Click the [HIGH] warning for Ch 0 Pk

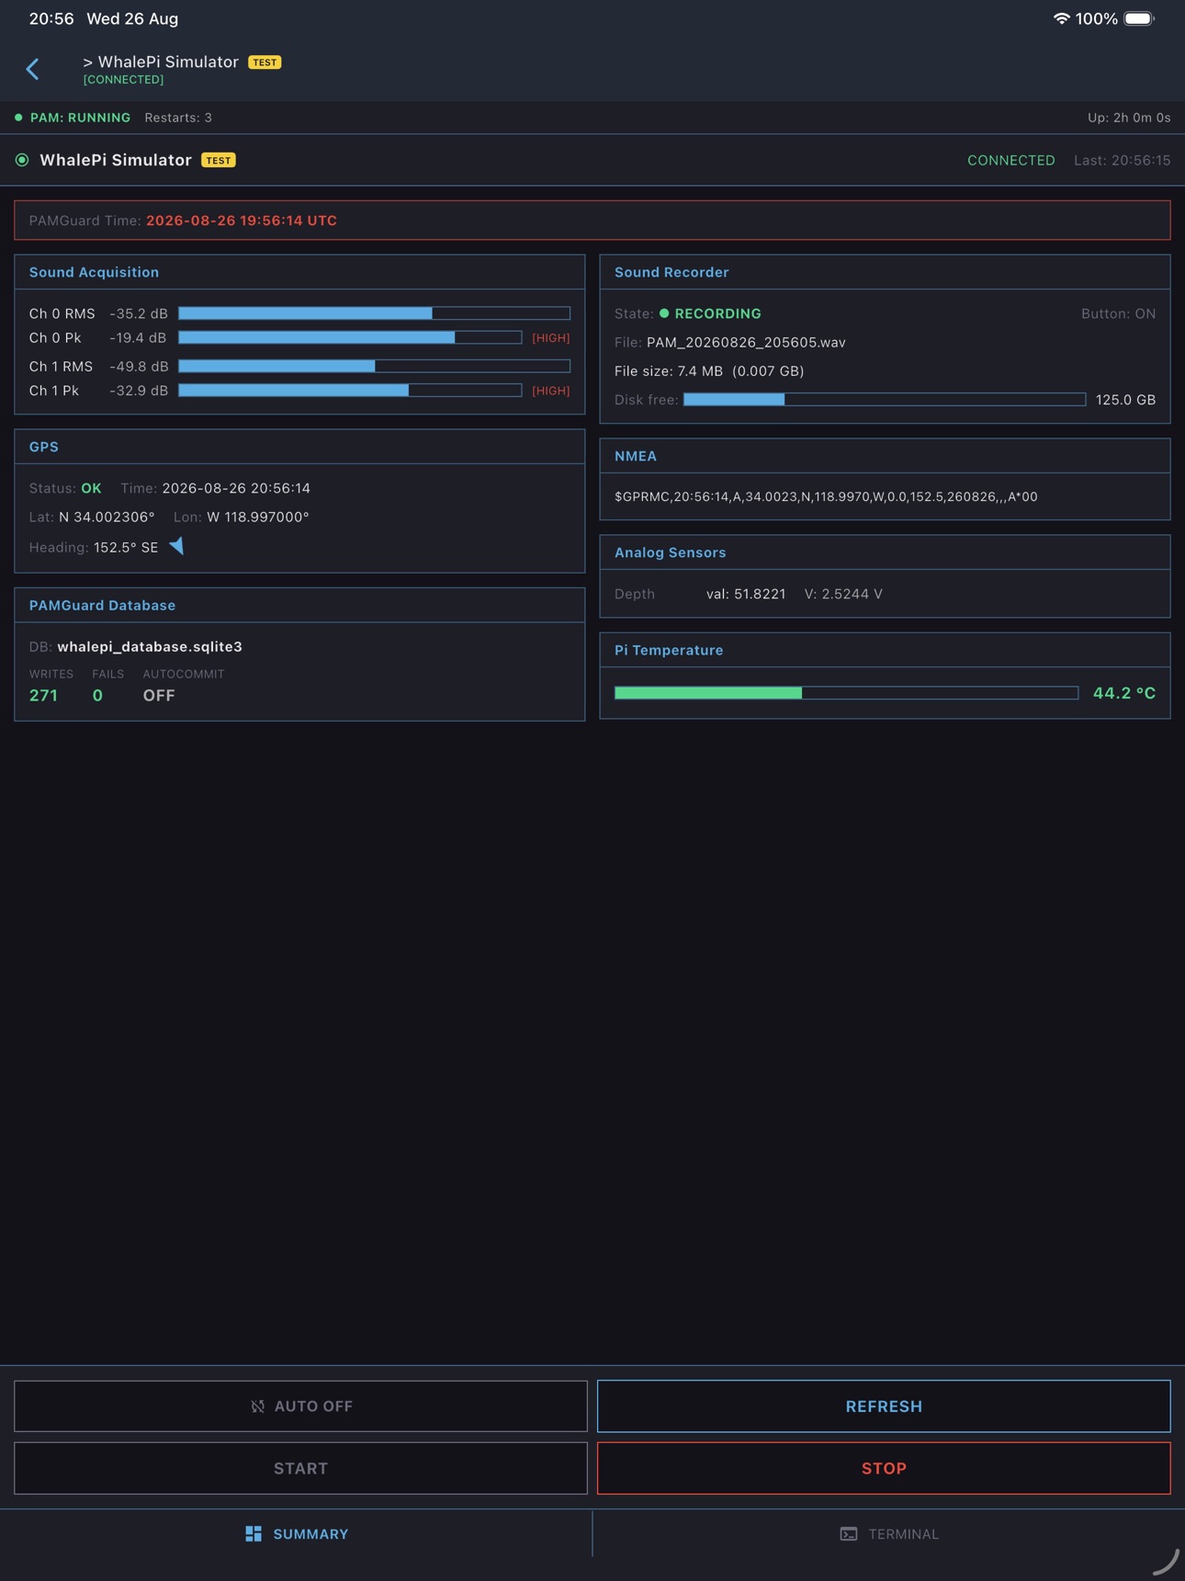click(x=551, y=337)
